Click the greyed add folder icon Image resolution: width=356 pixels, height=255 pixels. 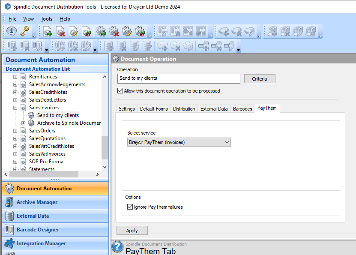(162, 46)
